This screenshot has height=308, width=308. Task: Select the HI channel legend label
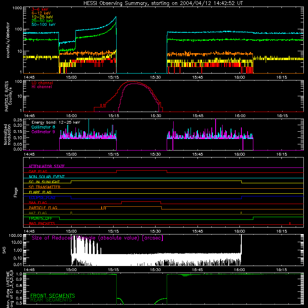(42, 87)
